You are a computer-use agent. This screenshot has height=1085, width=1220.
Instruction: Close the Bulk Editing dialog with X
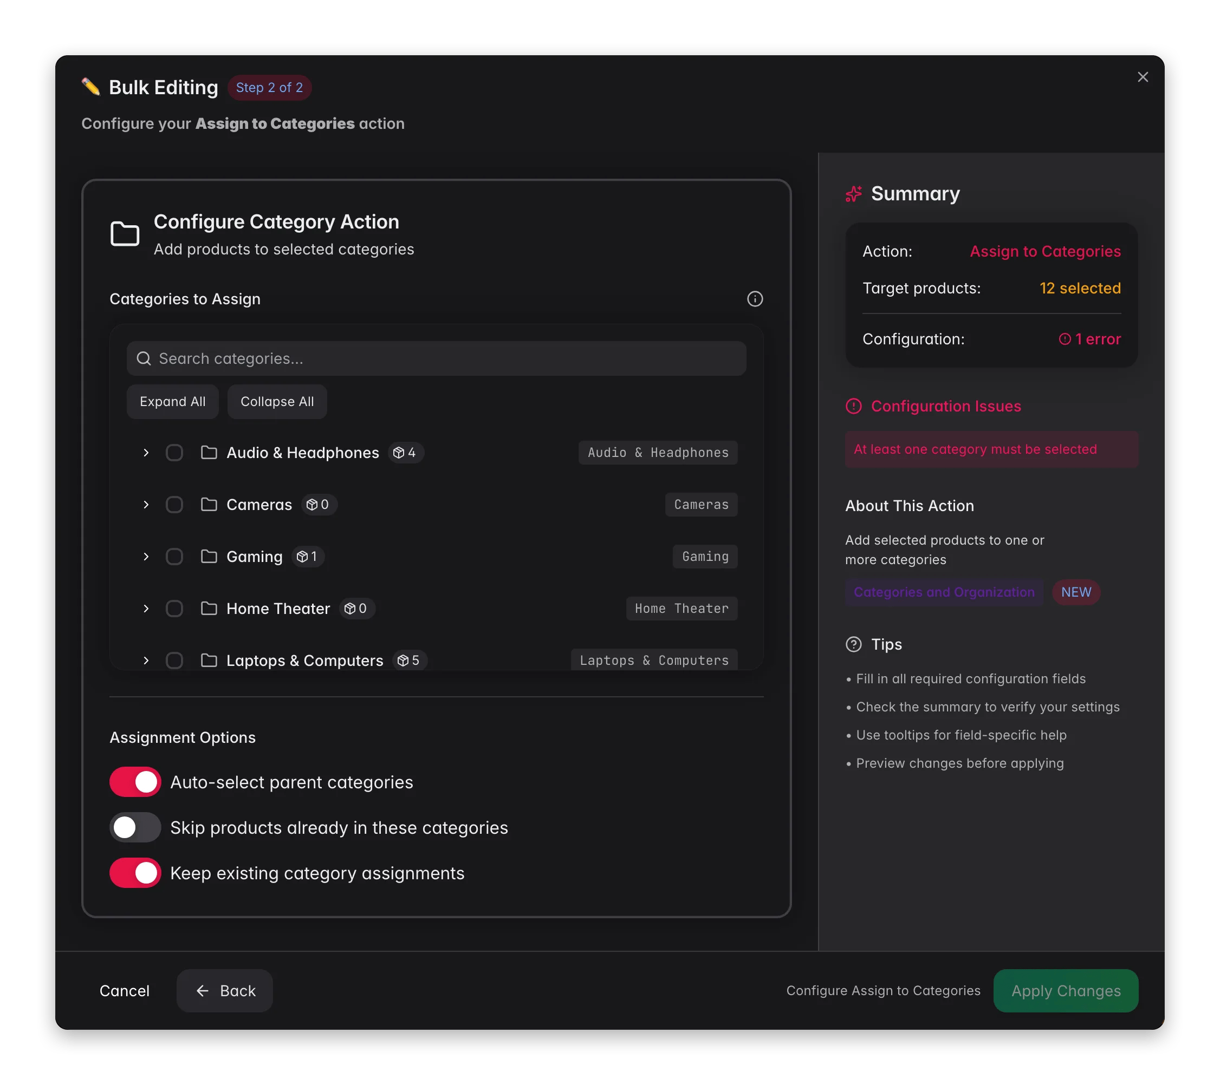(x=1143, y=77)
